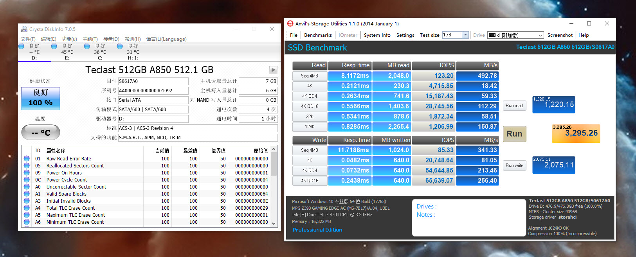
Task: Click the Drives and Notes text field
Action: point(468,218)
